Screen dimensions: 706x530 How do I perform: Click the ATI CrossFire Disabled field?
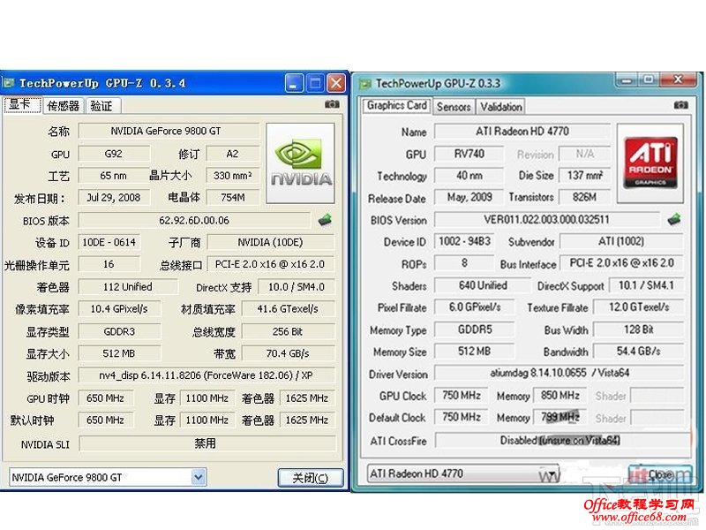[563, 440]
